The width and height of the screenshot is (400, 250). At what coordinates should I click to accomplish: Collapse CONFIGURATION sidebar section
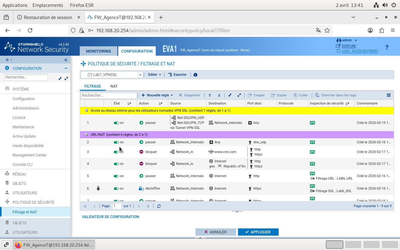[66, 68]
